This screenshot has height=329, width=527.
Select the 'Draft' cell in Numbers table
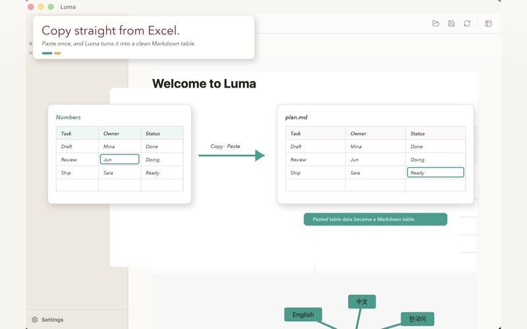(77, 146)
